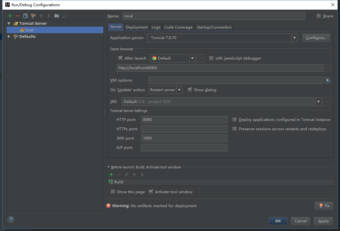340x231 pixels.
Task: Toggle the Share checkbox
Action: pos(319,16)
